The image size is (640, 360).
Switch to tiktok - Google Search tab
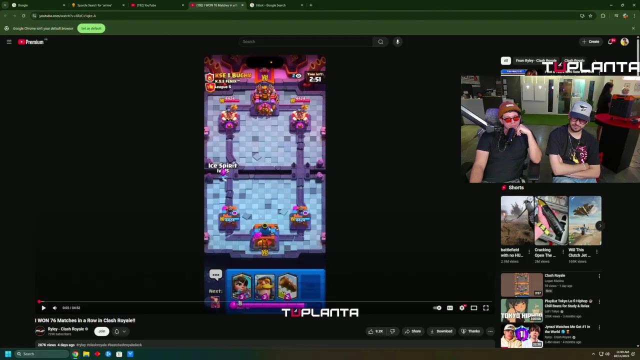pyautogui.click(x=276, y=5)
